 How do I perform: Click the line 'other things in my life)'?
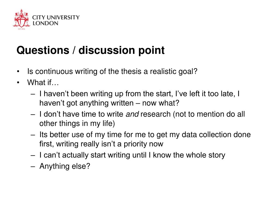(77, 124)
